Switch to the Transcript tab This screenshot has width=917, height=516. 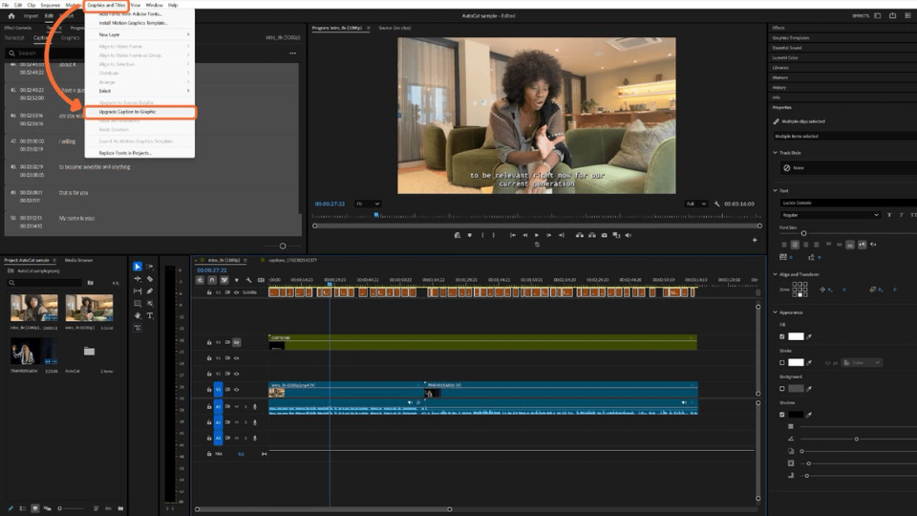click(14, 38)
